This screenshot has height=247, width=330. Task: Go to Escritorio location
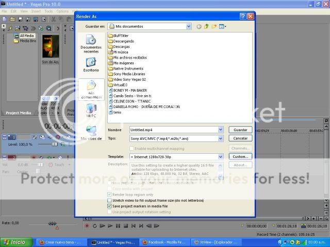click(91, 65)
